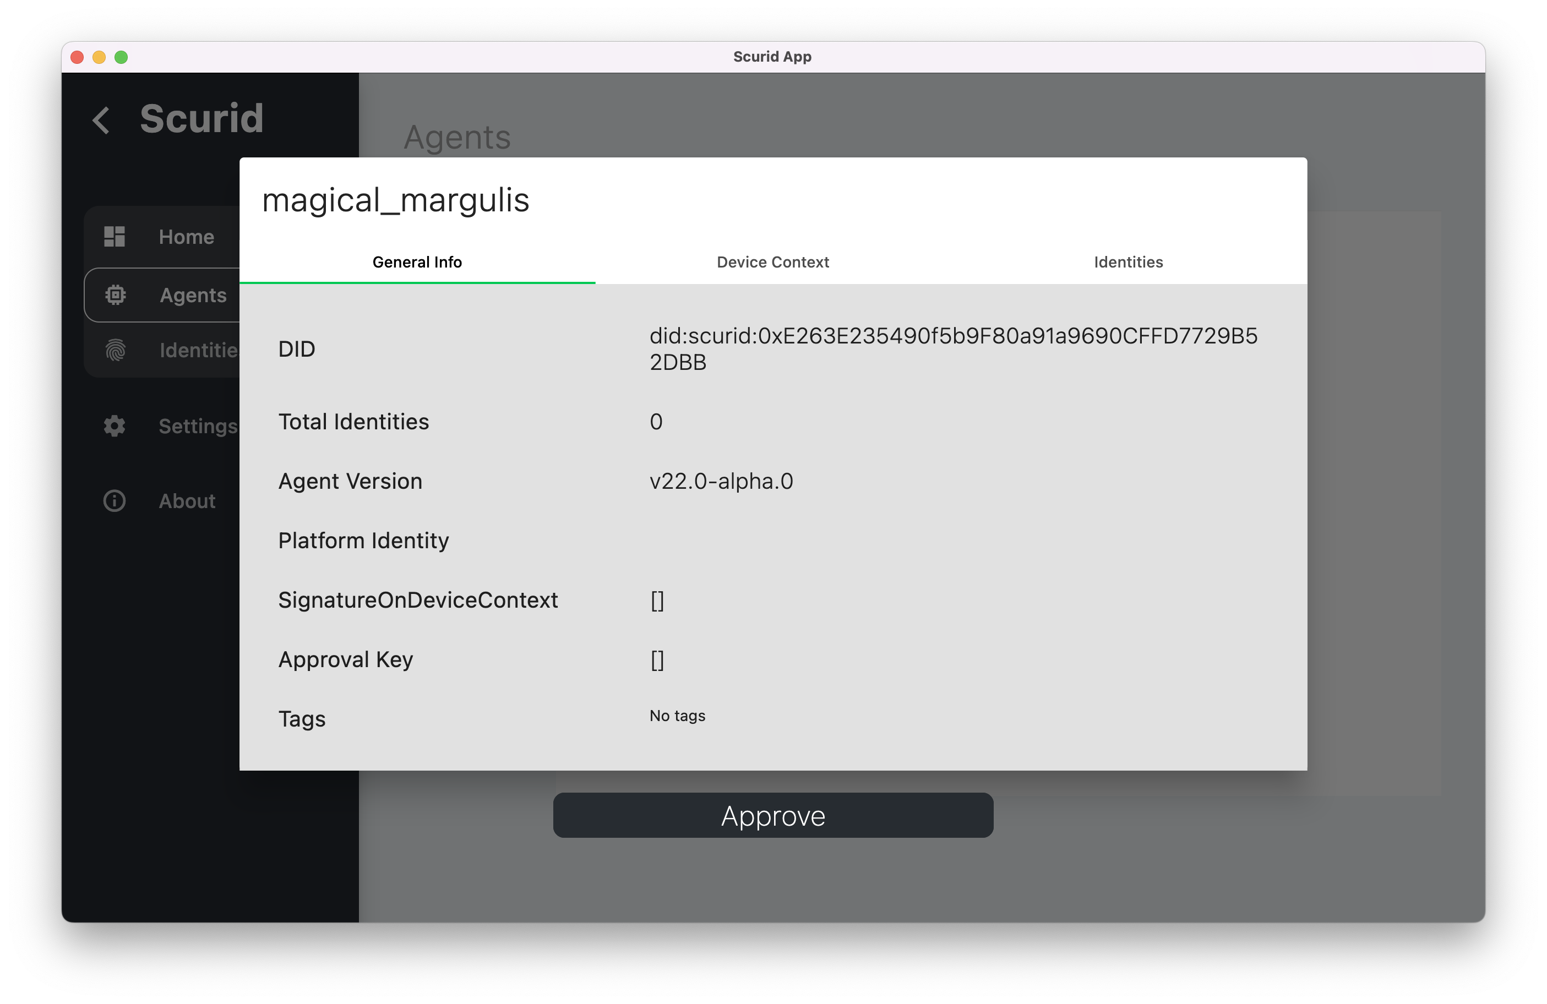Click the No tags text
Image resolution: width=1547 pixels, height=1004 pixels.
677,716
